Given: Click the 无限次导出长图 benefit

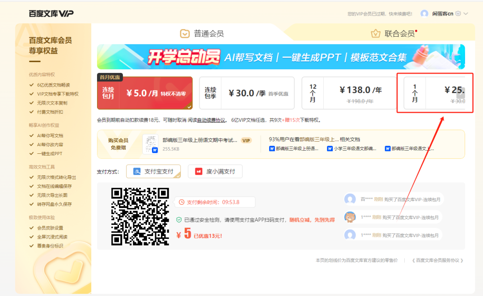Looking at the screenshot, I should 52,195.
